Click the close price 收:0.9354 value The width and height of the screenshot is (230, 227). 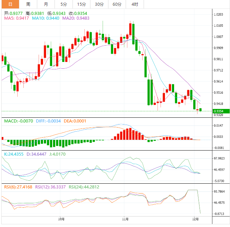(x=78, y=14)
